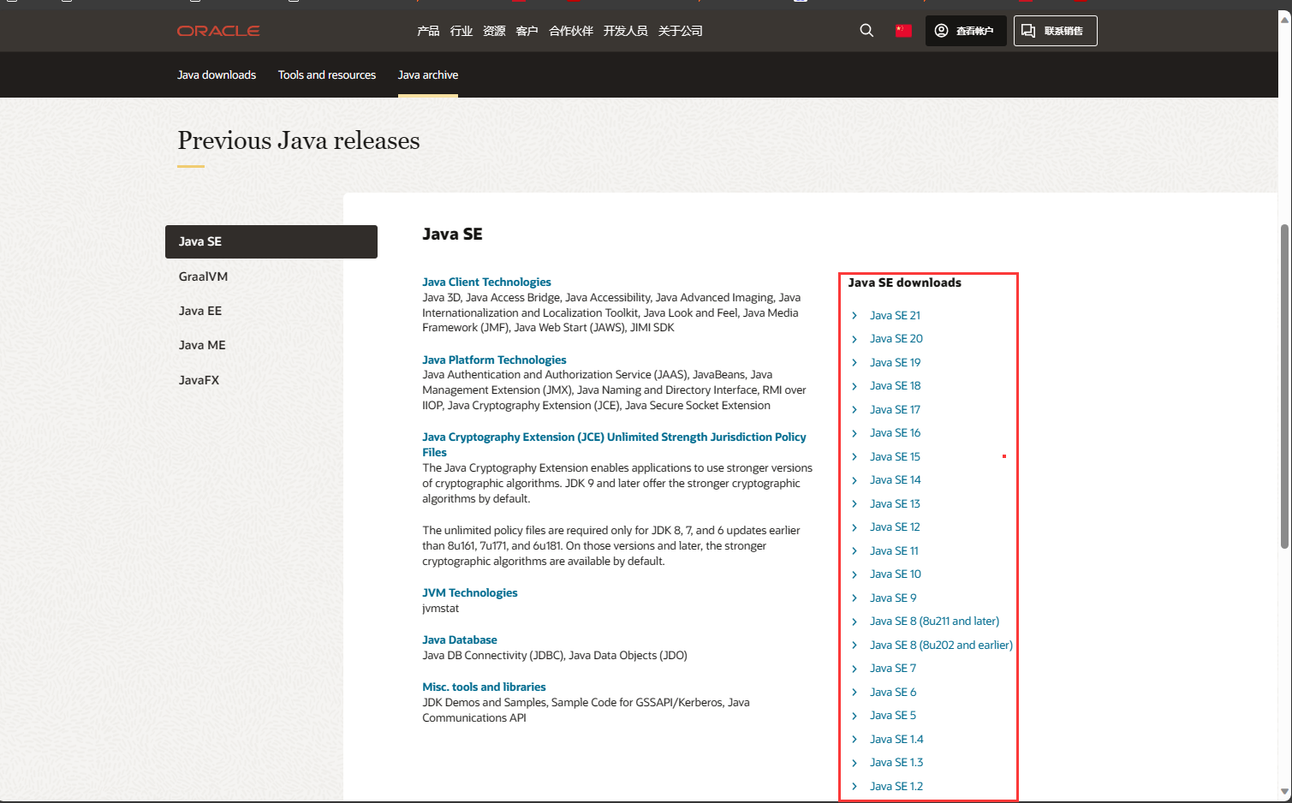Open the Java SE 1.4 link
Screen dimensions: 1292x803
coord(896,739)
